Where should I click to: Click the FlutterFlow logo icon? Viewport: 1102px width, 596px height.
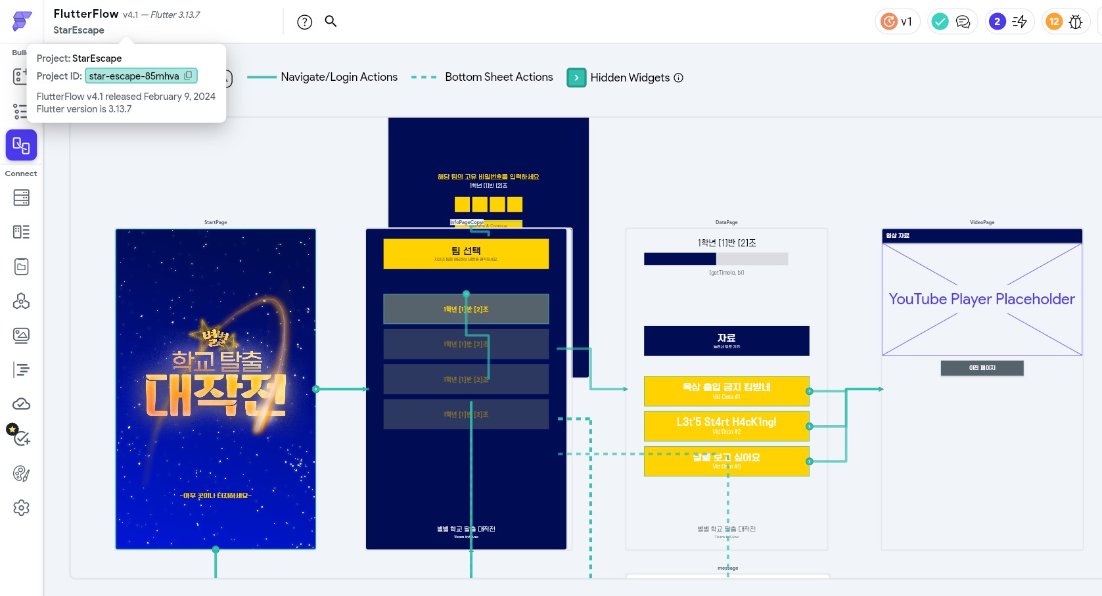pyautogui.click(x=22, y=21)
